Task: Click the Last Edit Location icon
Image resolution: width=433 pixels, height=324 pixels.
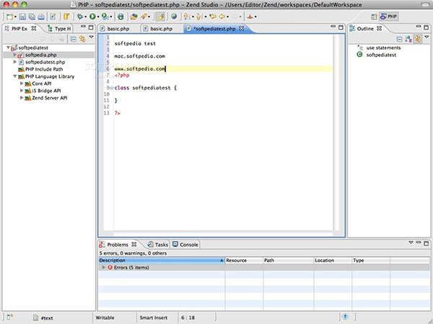Action: [213, 17]
